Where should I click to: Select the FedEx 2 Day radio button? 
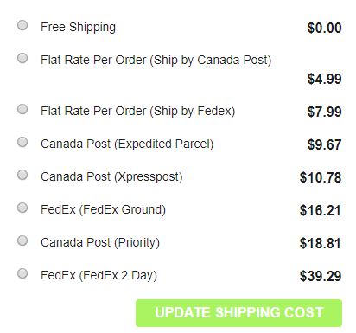pos(22,273)
